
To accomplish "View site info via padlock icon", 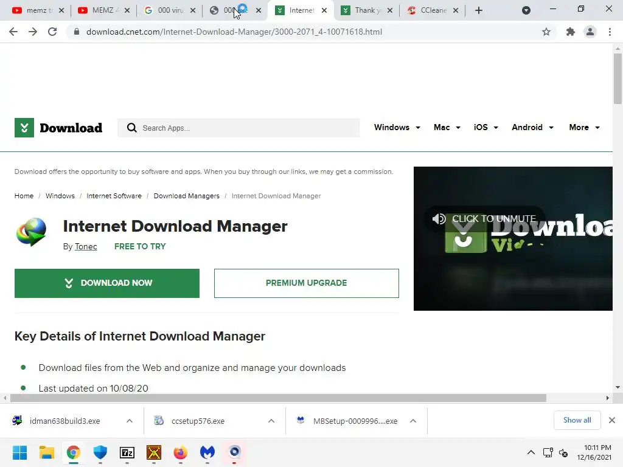I will coord(77,32).
